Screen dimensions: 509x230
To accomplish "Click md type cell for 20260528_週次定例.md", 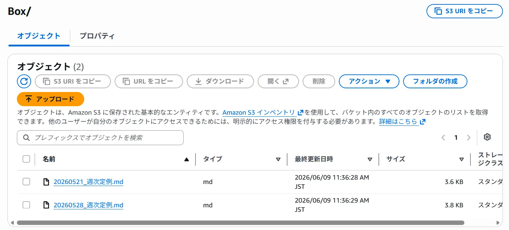I will [x=208, y=205].
